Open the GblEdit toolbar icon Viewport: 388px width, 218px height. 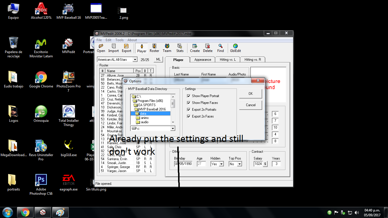(x=235, y=48)
